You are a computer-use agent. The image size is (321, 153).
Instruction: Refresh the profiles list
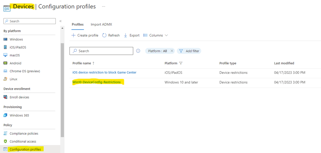point(111,35)
